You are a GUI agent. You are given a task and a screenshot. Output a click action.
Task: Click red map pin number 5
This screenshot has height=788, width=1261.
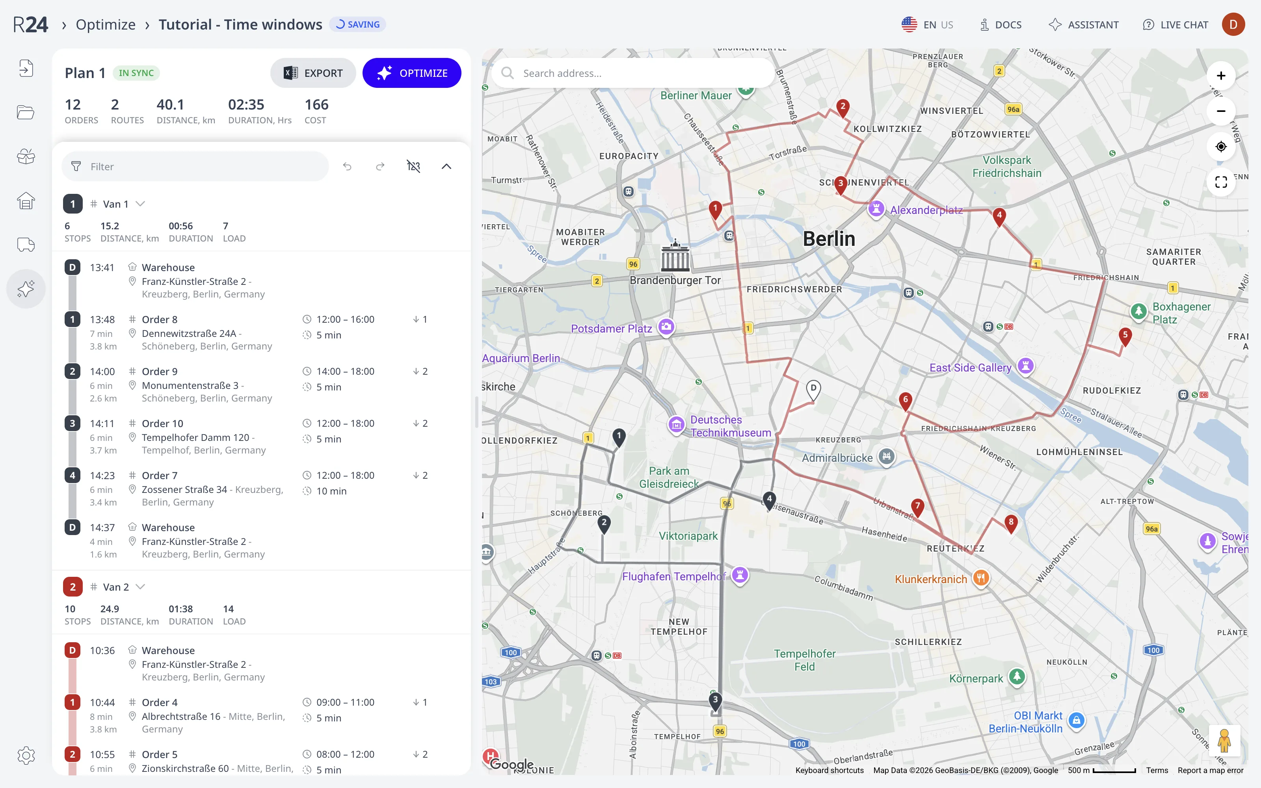(x=1125, y=336)
